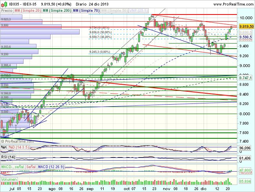Click the current price tag 9.819,50

point(246,27)
